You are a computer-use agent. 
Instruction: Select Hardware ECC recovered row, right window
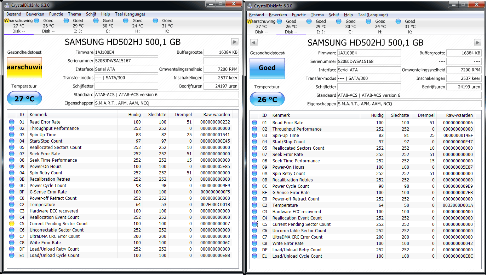362,212
